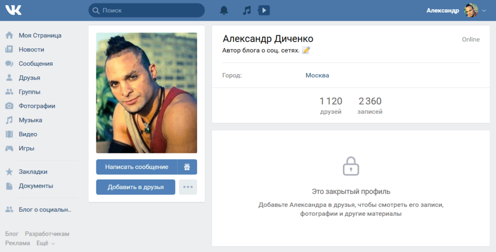Open the account dropdown arrow in header

(484, 11)
